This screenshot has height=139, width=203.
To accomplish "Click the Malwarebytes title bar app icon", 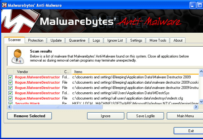I will pos(4,5).
